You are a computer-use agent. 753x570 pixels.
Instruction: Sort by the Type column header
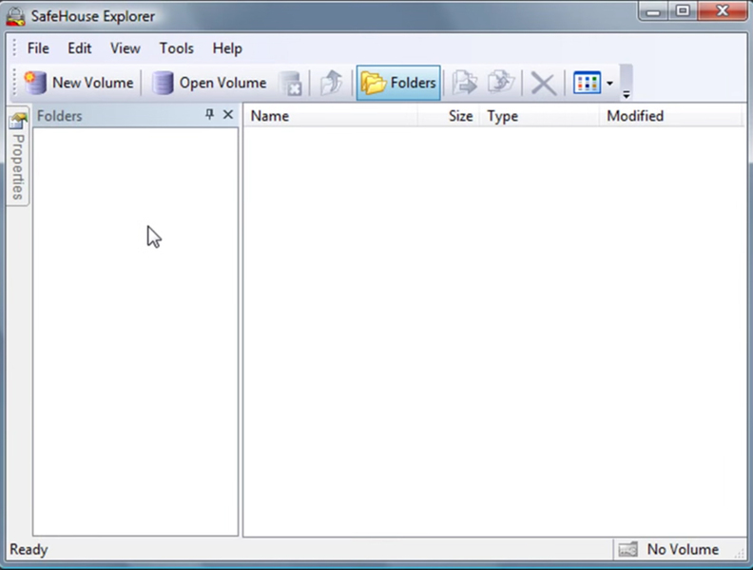tap(539, 116)
